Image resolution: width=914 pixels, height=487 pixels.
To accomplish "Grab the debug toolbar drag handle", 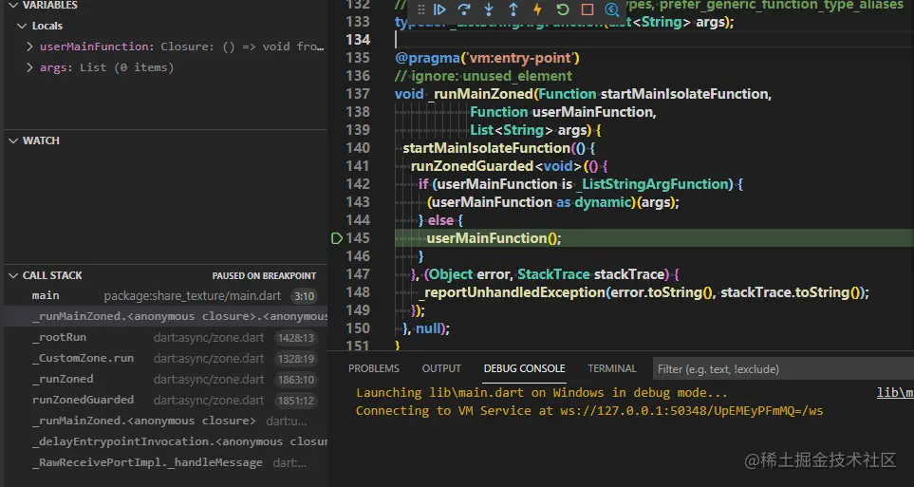I will 420,9.
